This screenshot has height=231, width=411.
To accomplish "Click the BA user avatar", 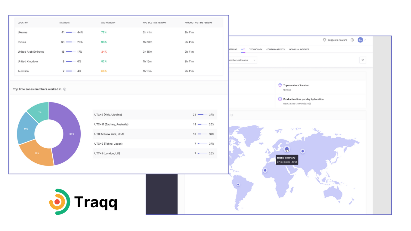I will (x=360, y=40).
